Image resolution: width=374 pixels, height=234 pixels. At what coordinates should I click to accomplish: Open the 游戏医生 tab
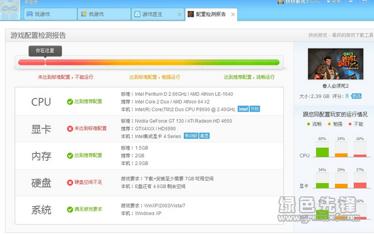click(158, 14)
